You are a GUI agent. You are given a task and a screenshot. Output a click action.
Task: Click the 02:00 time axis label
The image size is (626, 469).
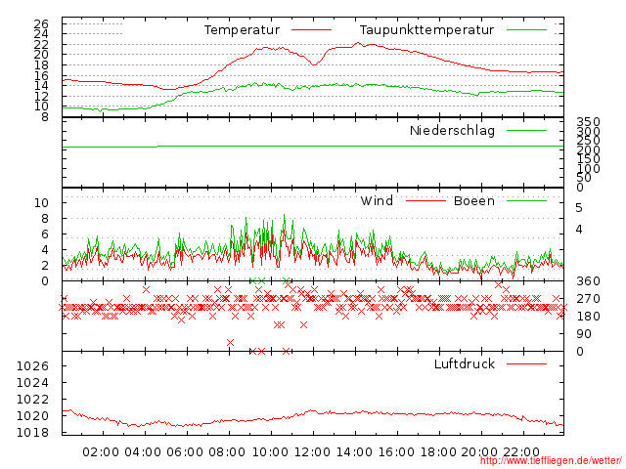101,452
